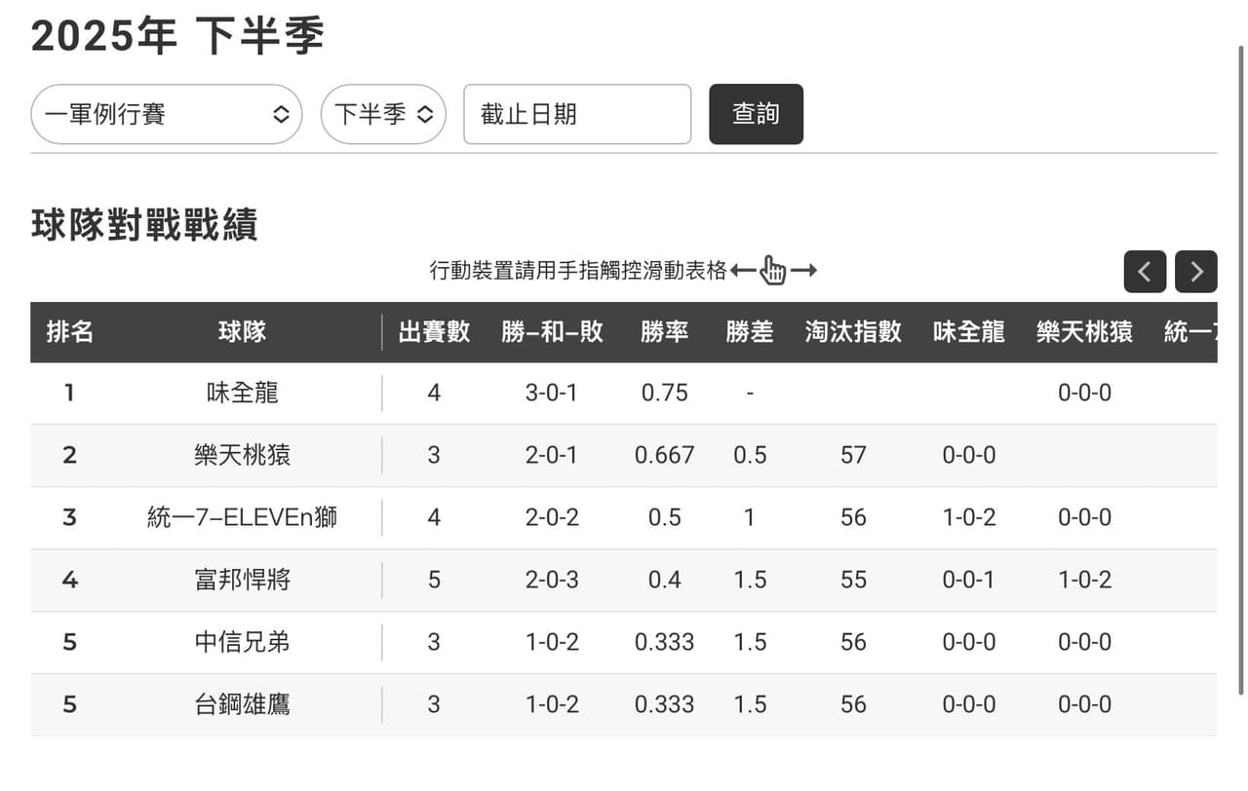This screenshot has width=1248, height=791.
Task: Click the 台鋼雄鷹 team name
Action: click(x=242, y=704)
